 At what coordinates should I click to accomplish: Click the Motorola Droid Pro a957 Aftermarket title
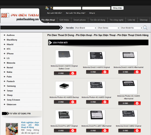click(96, 126)
